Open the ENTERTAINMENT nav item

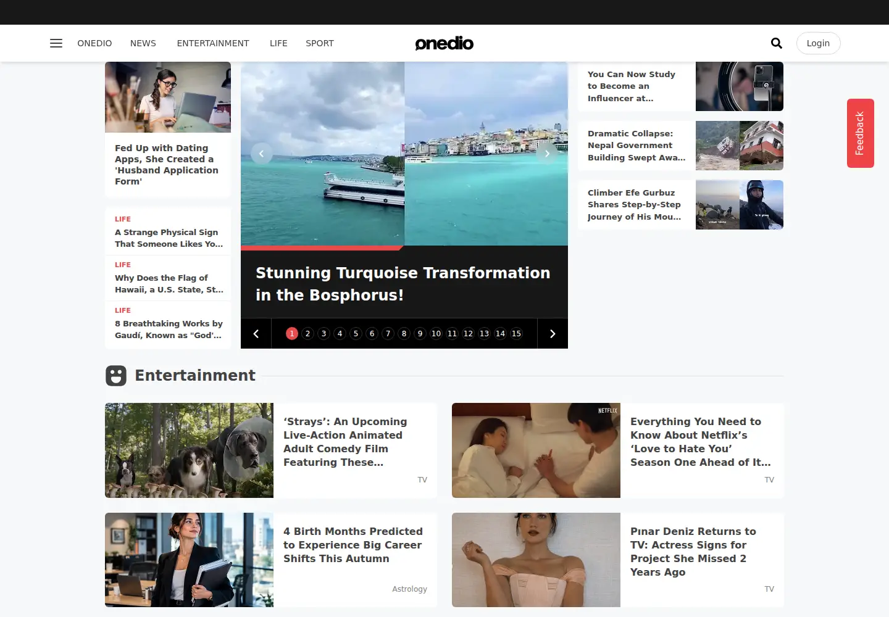(213, 43)
